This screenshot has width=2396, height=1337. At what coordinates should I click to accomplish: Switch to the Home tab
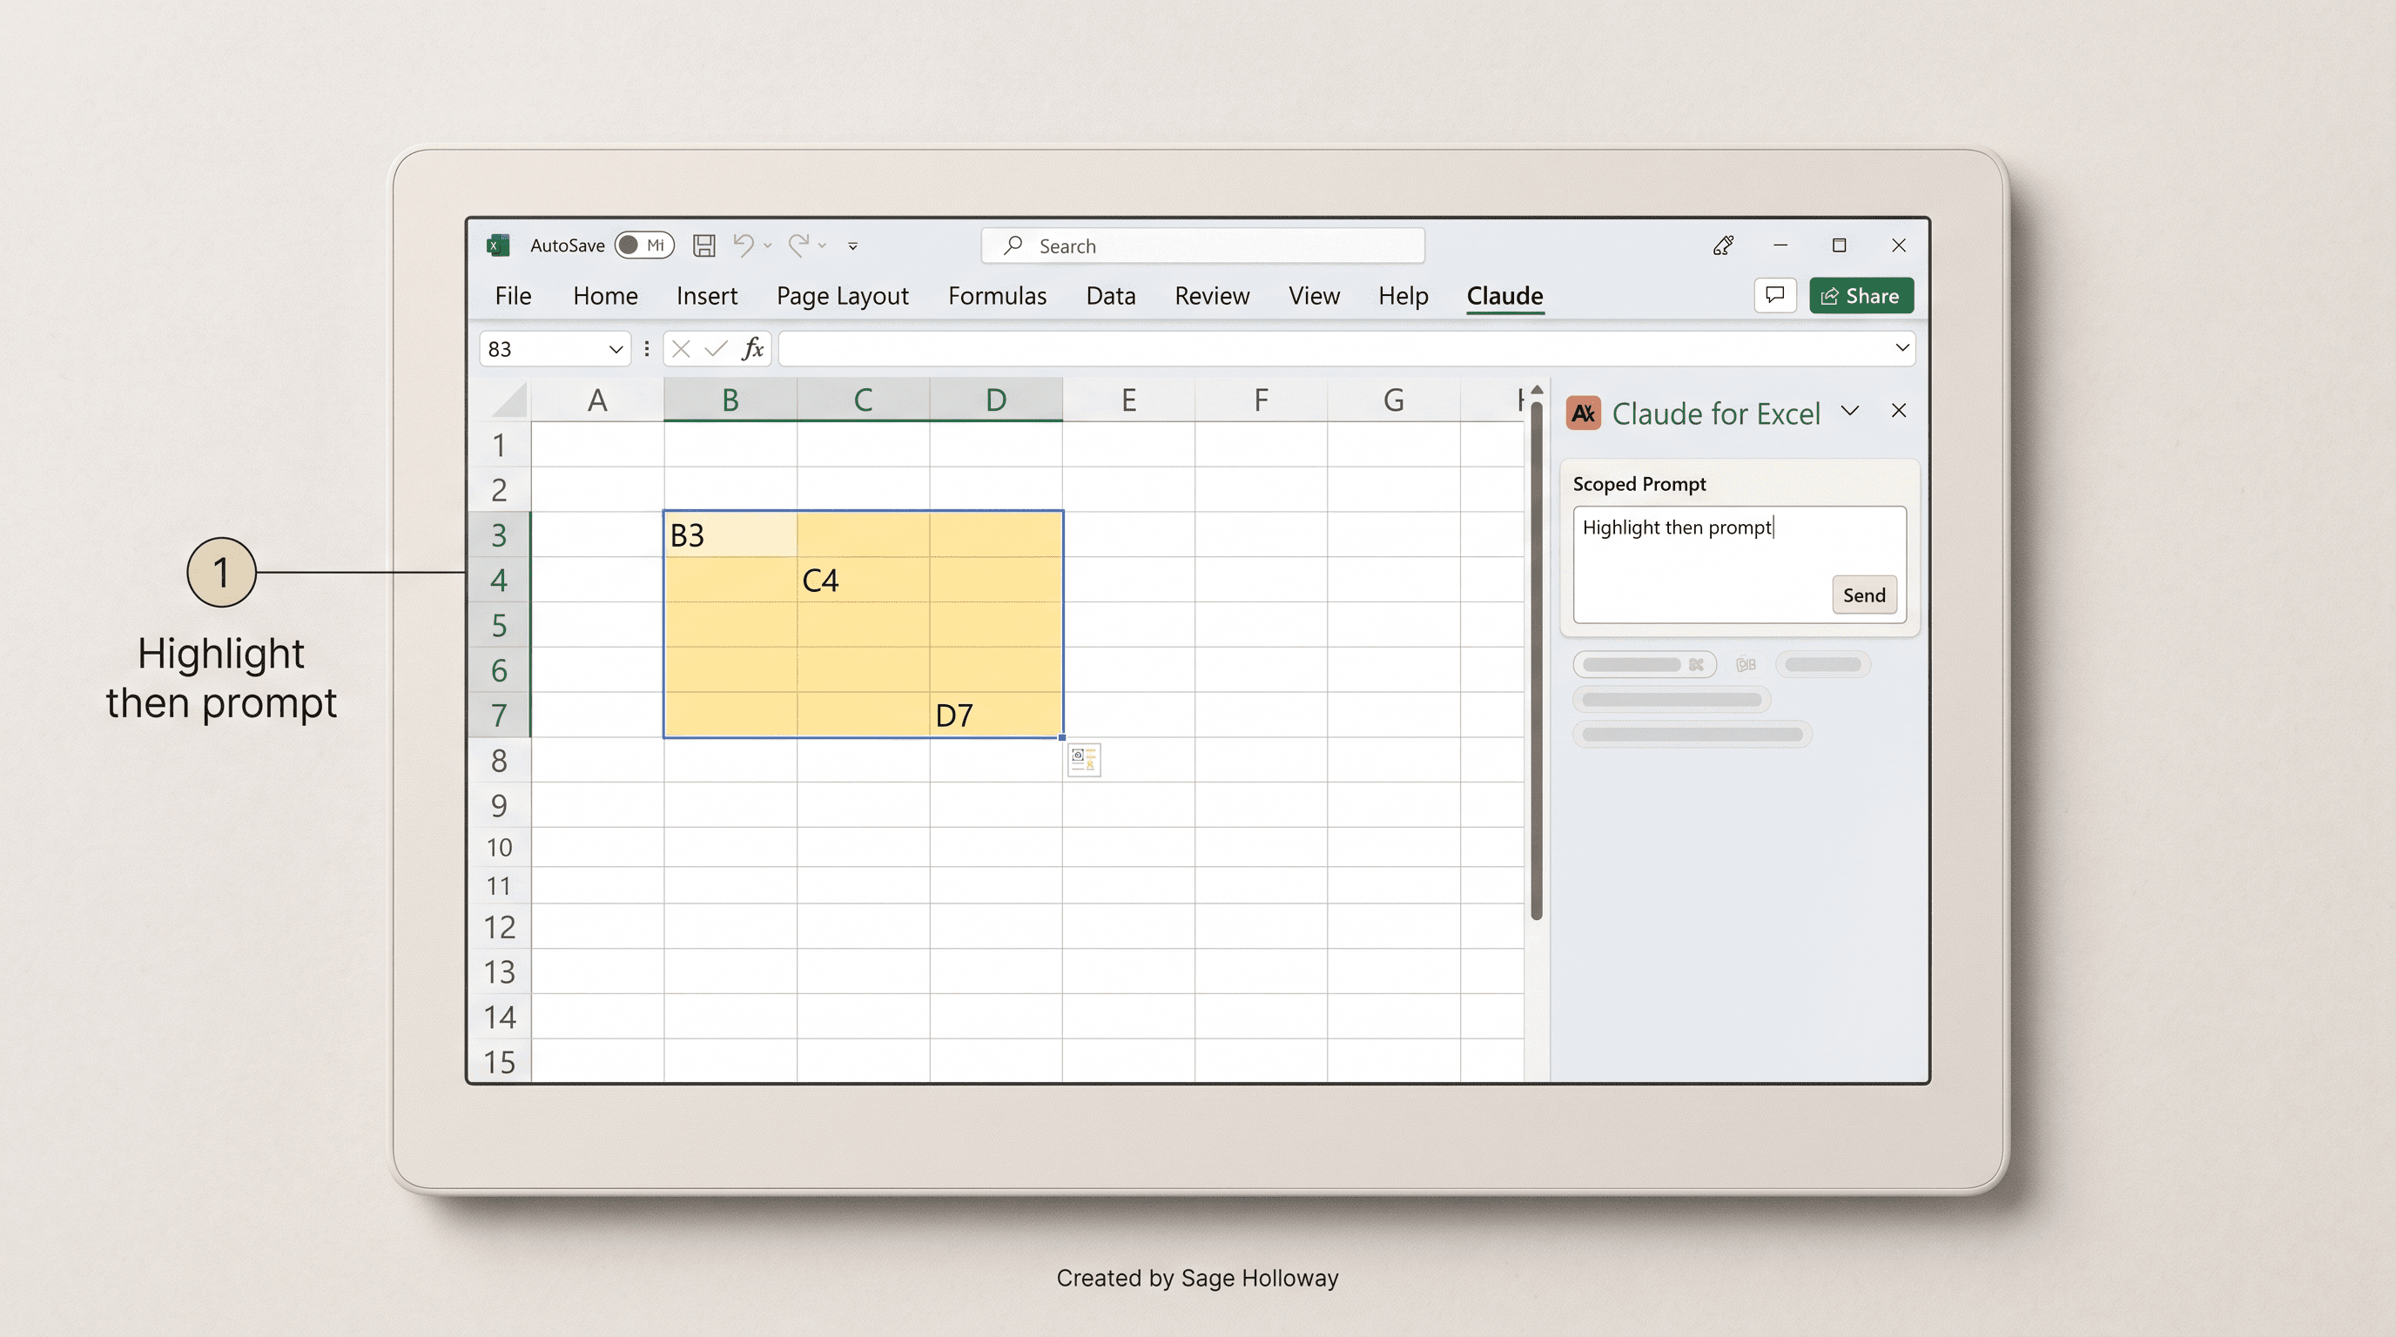click(x=604, y=296)
